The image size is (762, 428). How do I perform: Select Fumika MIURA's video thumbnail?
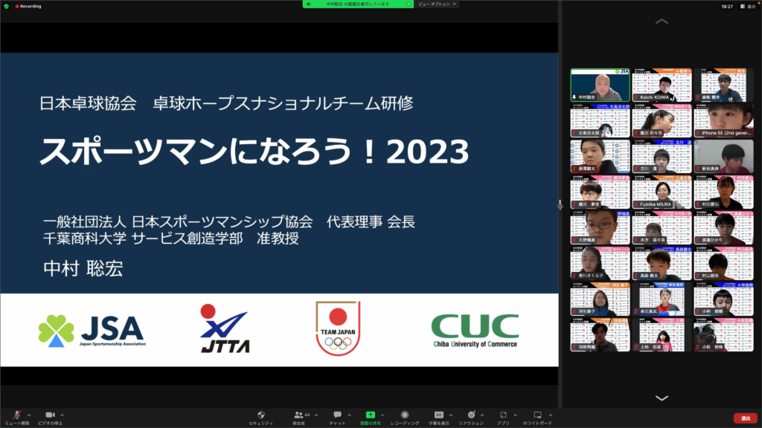(662, 192)
